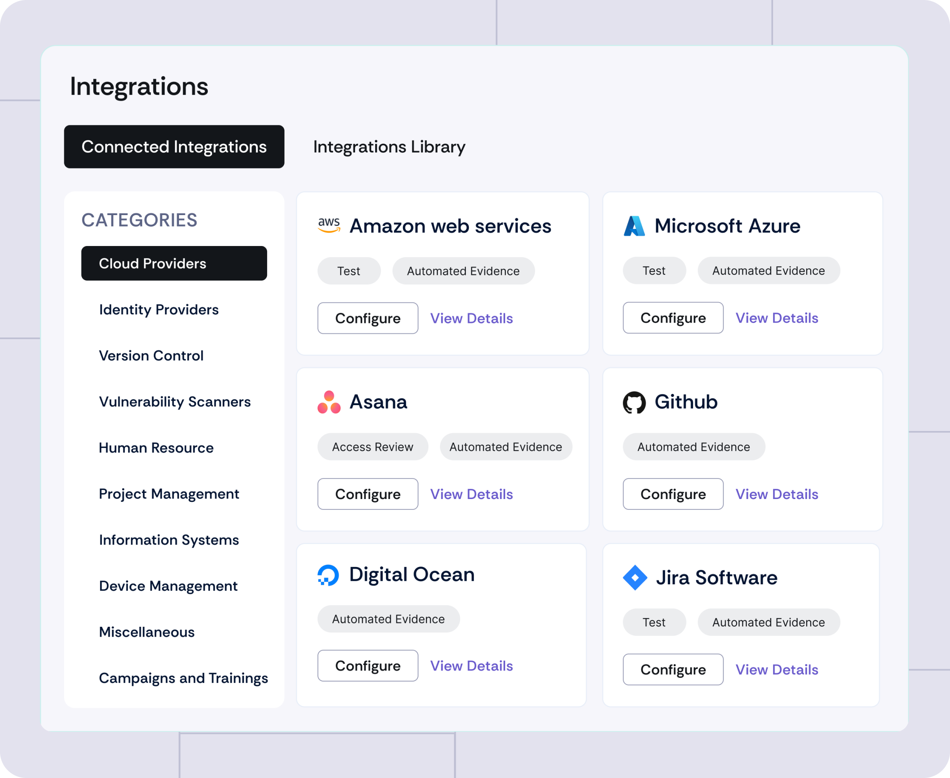Image resolution: width=950 pixels, height=778 pixels.
Task: Click the Jira Software diamond logo
Action: click(635, 578)
